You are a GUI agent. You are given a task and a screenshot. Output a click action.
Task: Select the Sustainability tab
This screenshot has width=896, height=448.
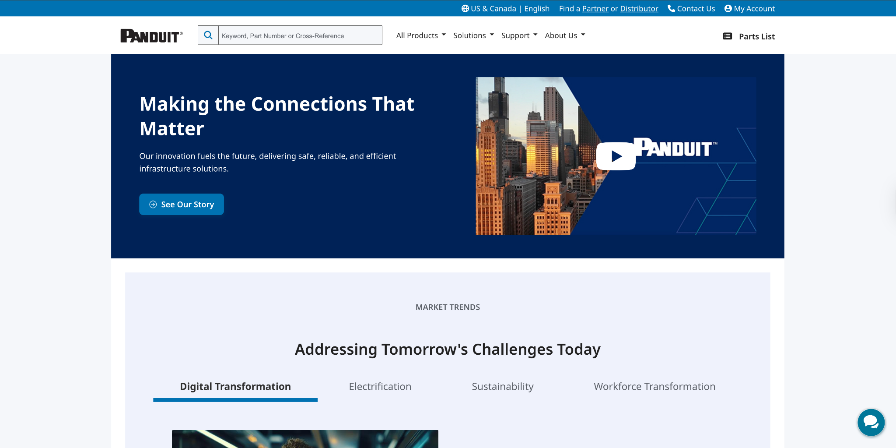click(502, 386)
